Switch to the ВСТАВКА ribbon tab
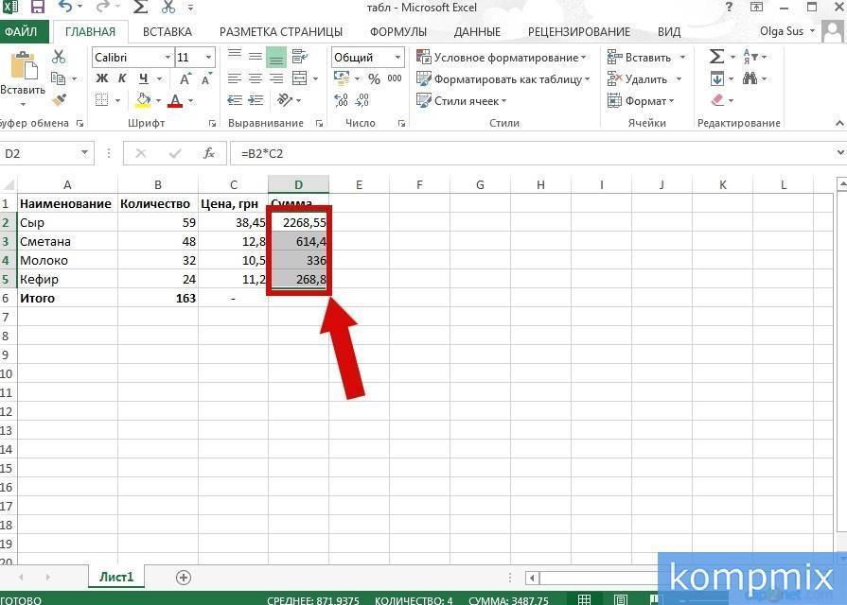Image resolution: width=847 pixels, height=605 pixels. point(167,30)
